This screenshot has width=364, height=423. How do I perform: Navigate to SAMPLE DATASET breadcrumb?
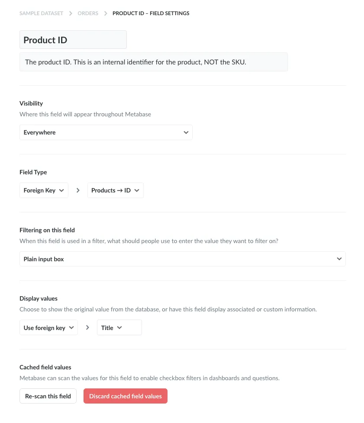[x=41, y=13]
